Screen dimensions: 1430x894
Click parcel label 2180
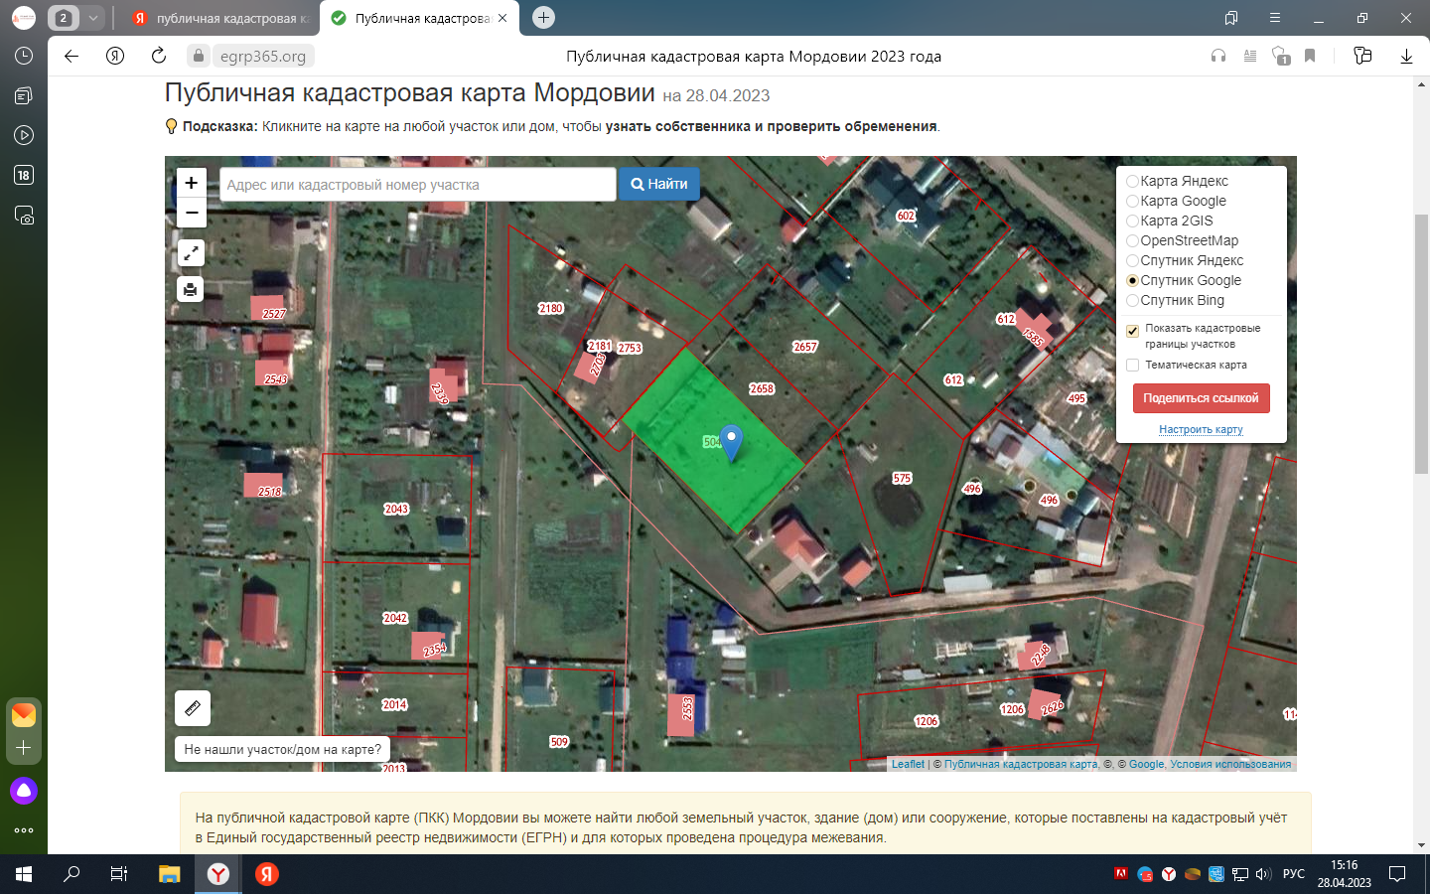coord(551,308)
